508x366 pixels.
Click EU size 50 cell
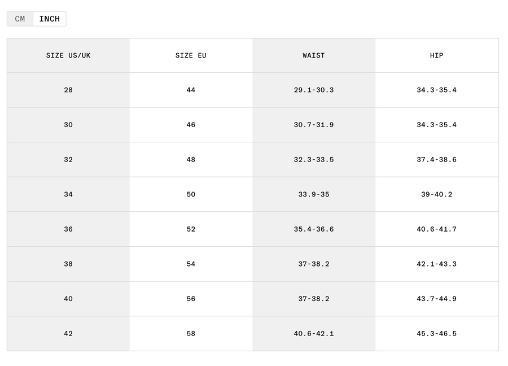pyautogui.click(x=191, y=194)
